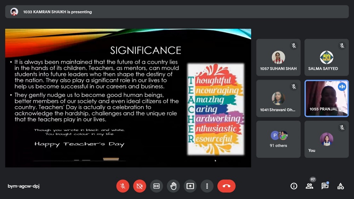Raise hand using the hand icon

coord(173,186)
